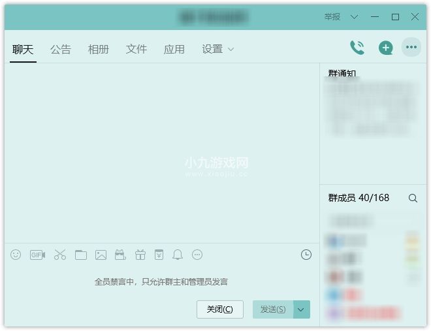Open the game controller icon

[x=120, y=255]
